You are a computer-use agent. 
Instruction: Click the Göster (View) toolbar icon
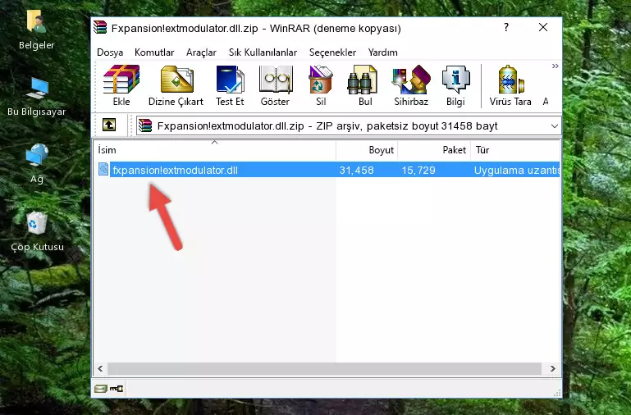275,80
